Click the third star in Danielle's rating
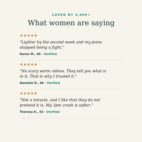142x142 pixels. pos(28,64)
